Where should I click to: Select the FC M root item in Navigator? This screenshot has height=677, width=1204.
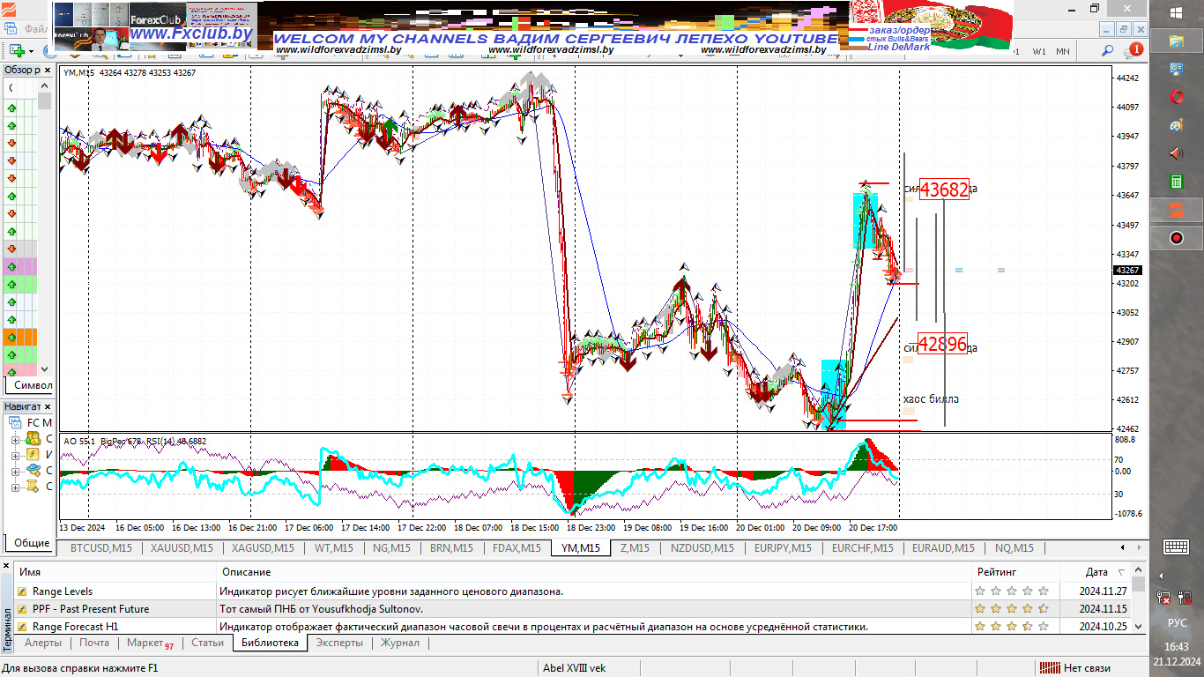31,423
